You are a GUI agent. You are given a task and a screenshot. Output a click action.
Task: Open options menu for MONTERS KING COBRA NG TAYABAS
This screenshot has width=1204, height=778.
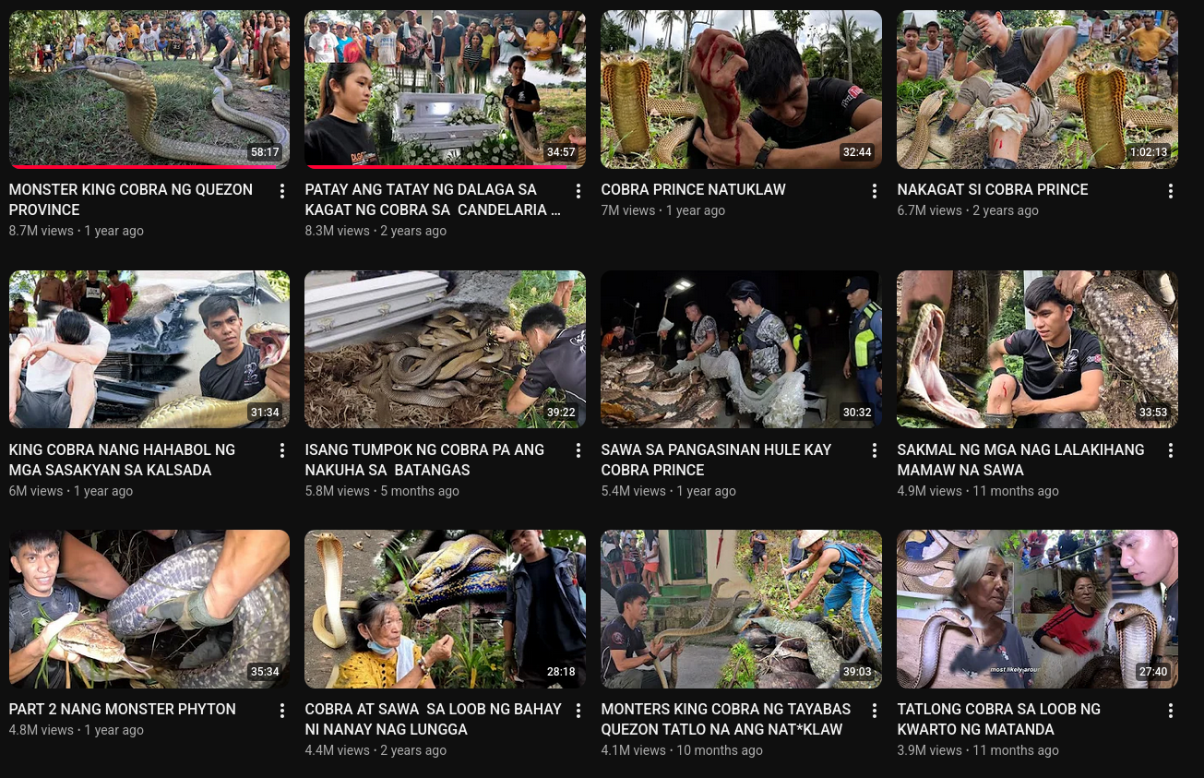tap(875, 711)
